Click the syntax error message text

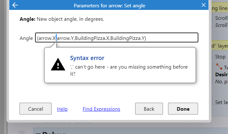pos(129,70)
